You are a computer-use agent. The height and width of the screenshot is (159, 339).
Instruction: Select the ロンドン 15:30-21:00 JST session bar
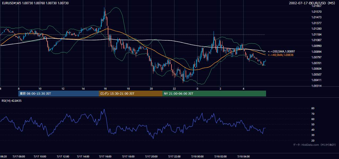click(131, 94)
